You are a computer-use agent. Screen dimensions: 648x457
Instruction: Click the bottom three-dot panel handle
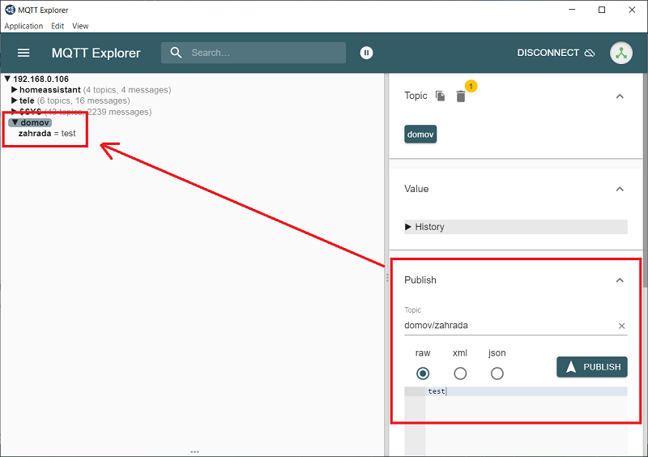tap(194, 451)
